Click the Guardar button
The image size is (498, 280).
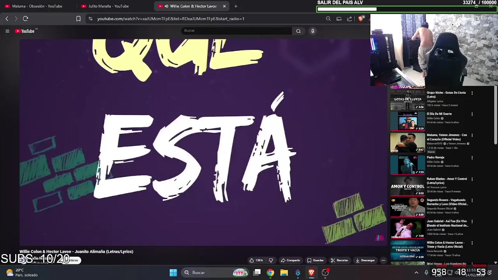click(x=316, y=260)
